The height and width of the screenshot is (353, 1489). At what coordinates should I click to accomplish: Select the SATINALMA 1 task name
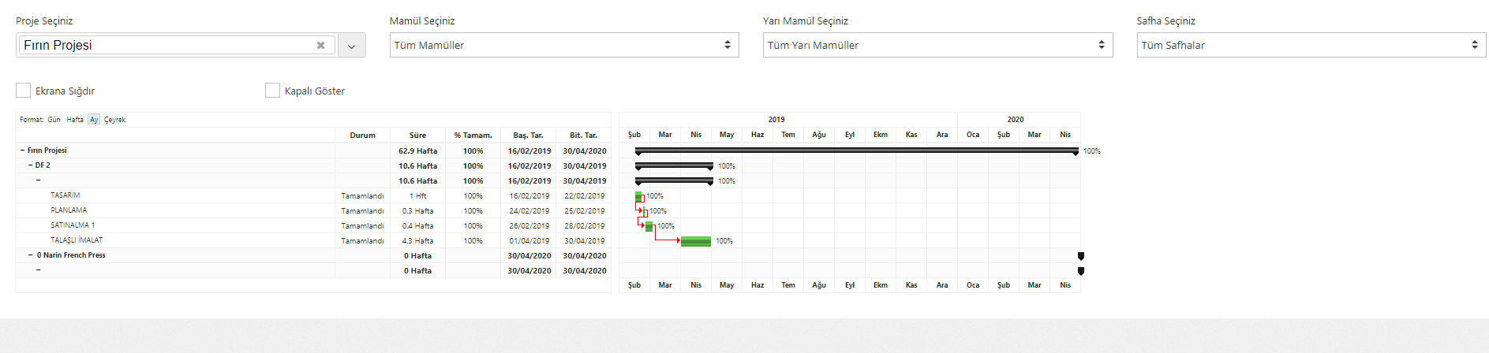coord(73,225)
